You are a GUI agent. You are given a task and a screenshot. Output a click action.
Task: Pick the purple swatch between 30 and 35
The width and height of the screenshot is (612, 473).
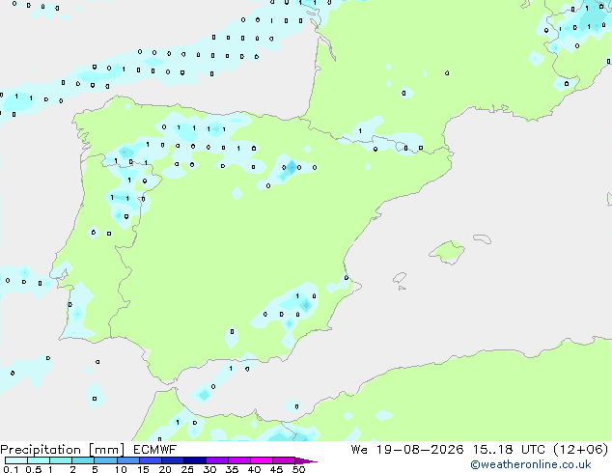click(x=216, y=460)
